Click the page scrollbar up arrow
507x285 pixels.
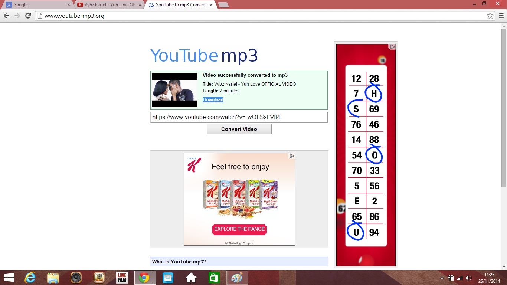(504, 26)
